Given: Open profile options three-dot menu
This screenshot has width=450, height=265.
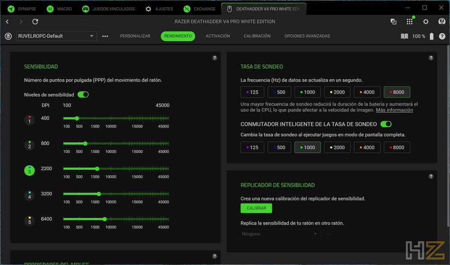Looking at the screenshot, I should coord(105,36).
